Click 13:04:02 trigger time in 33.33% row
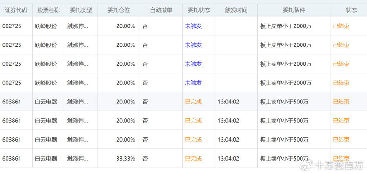This screenshot has height=174, width=367. (228, 158)
